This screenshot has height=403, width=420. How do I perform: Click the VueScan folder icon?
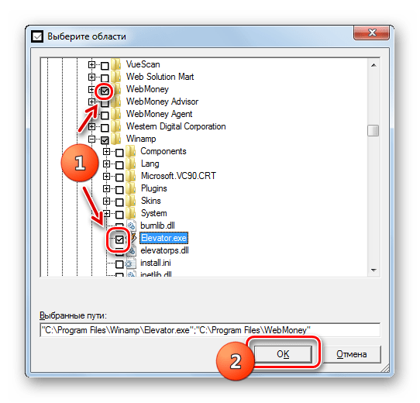115,64
